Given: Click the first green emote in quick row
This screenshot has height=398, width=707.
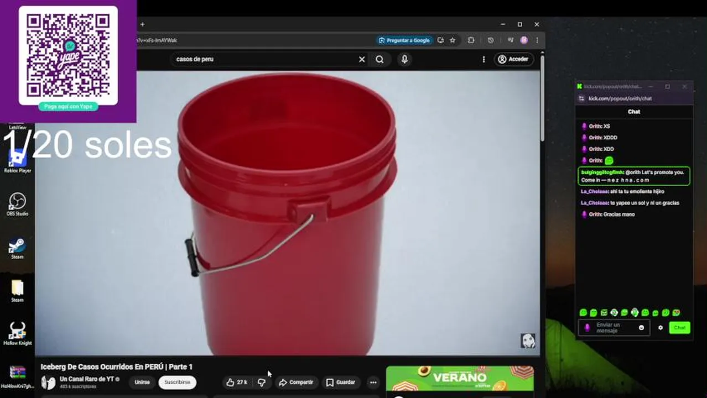Looking at the screenshot, I should (583, 313).
